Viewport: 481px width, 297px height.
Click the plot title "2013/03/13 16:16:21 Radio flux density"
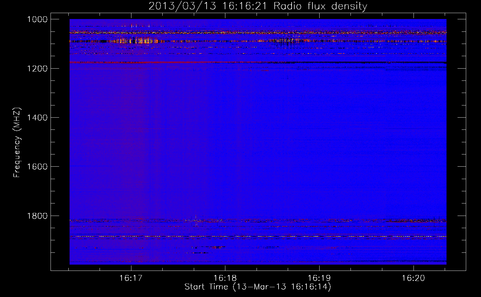[258, 6]
